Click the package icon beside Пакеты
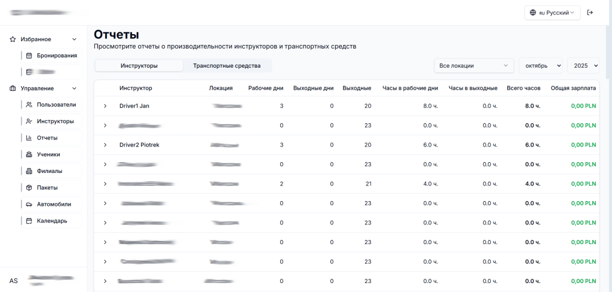The width and height of the screenshot is (612, 292). (x=29, y=187)
